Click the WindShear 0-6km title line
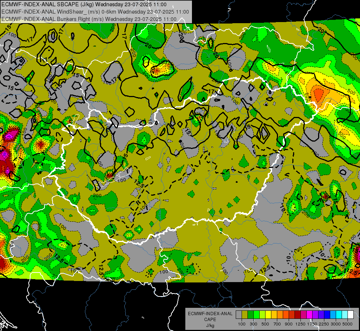The width and height of the screenshot is (360, 331). [95, 12]
